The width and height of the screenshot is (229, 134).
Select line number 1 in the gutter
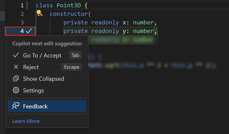[x=22, y=5]
